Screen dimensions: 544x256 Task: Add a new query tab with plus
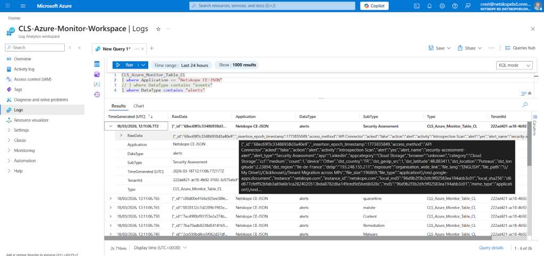click(x=151, y=48)
